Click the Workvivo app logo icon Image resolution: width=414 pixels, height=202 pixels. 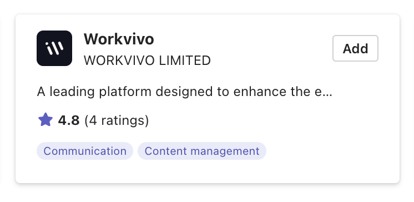(x=54, y=48)
